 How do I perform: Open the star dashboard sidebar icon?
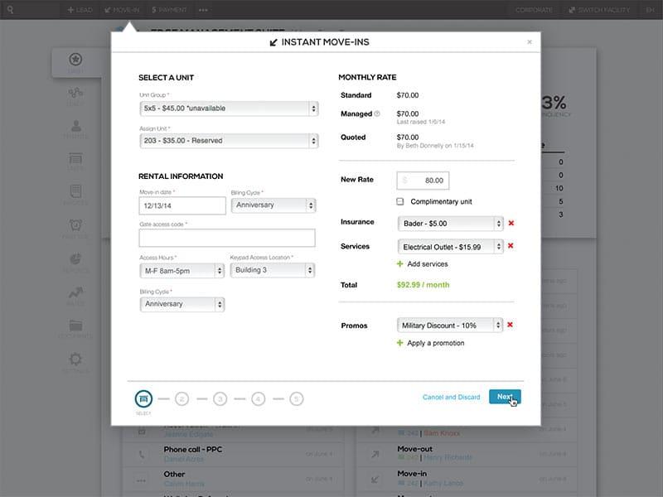(x=75, y=60)
